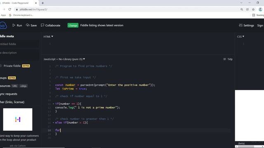Click the JSFiddle cloud logo

point(3,25)
